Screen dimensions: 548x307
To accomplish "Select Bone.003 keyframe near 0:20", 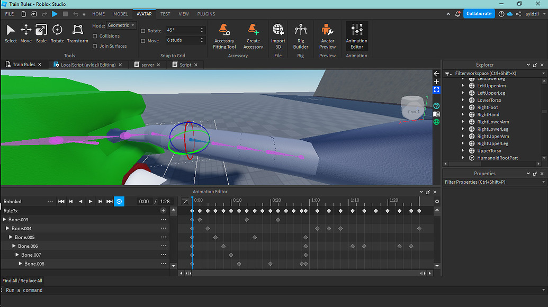I will [x=278, y=220].
